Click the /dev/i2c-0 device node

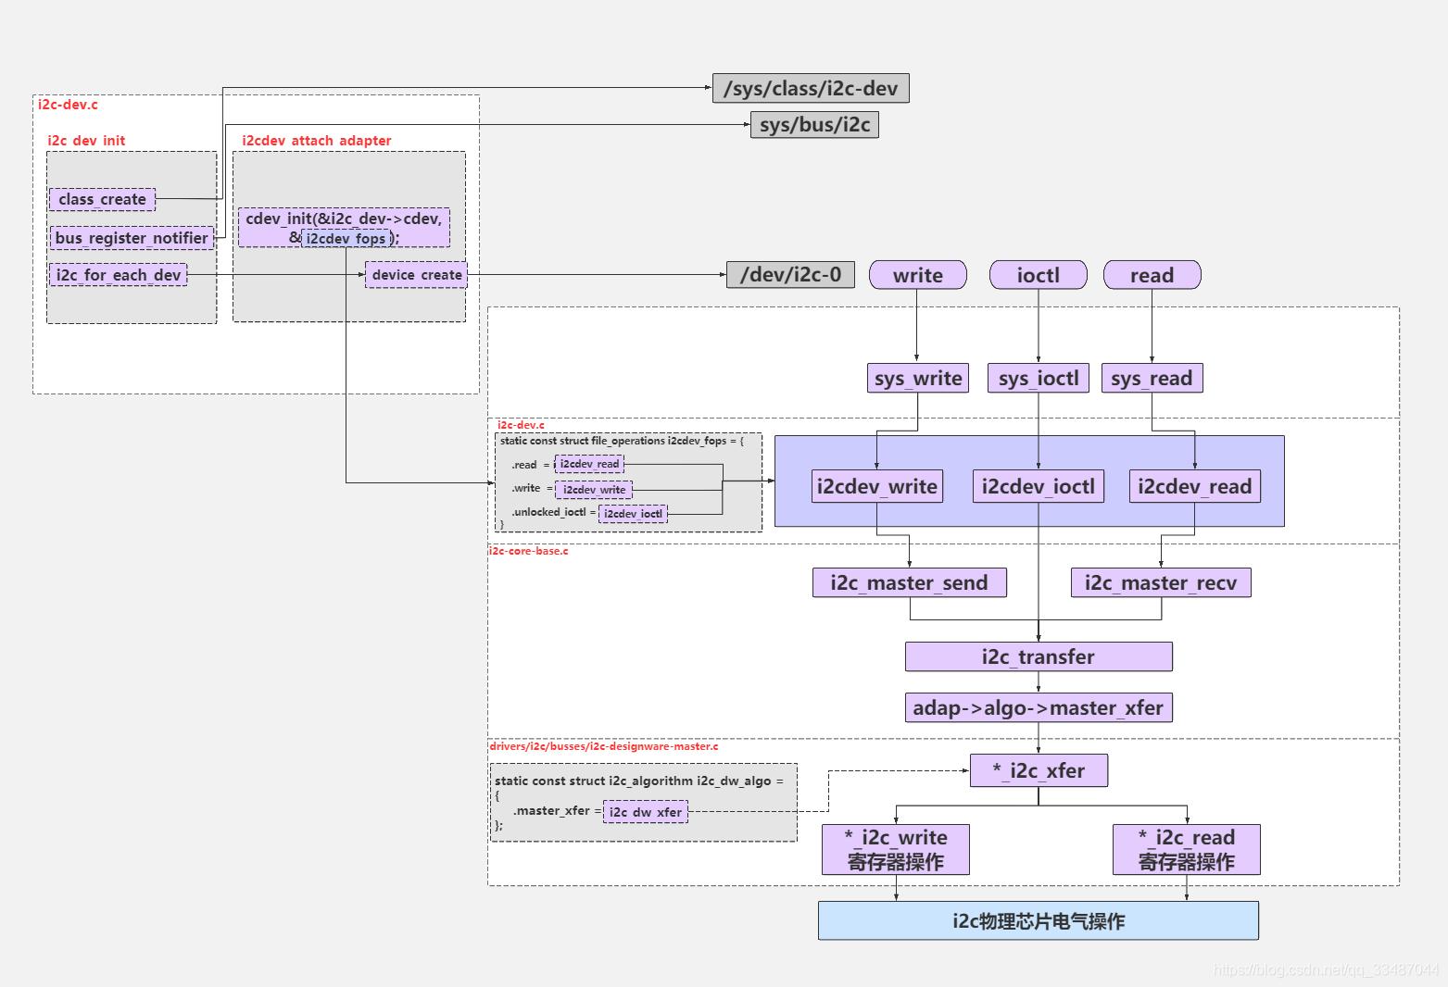point(790,274)
